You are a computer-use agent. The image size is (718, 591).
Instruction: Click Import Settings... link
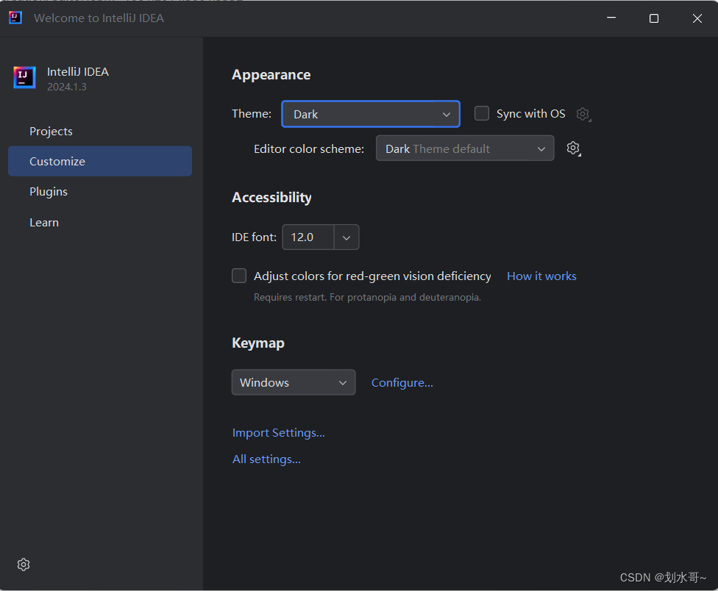pyautogui.click(x=278, y=433)
